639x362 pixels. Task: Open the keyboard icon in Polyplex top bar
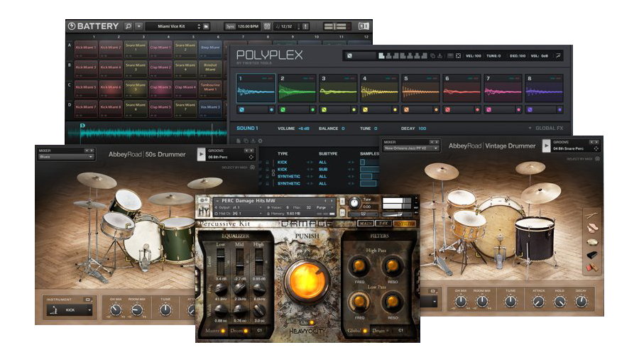(x=450, y=56)
